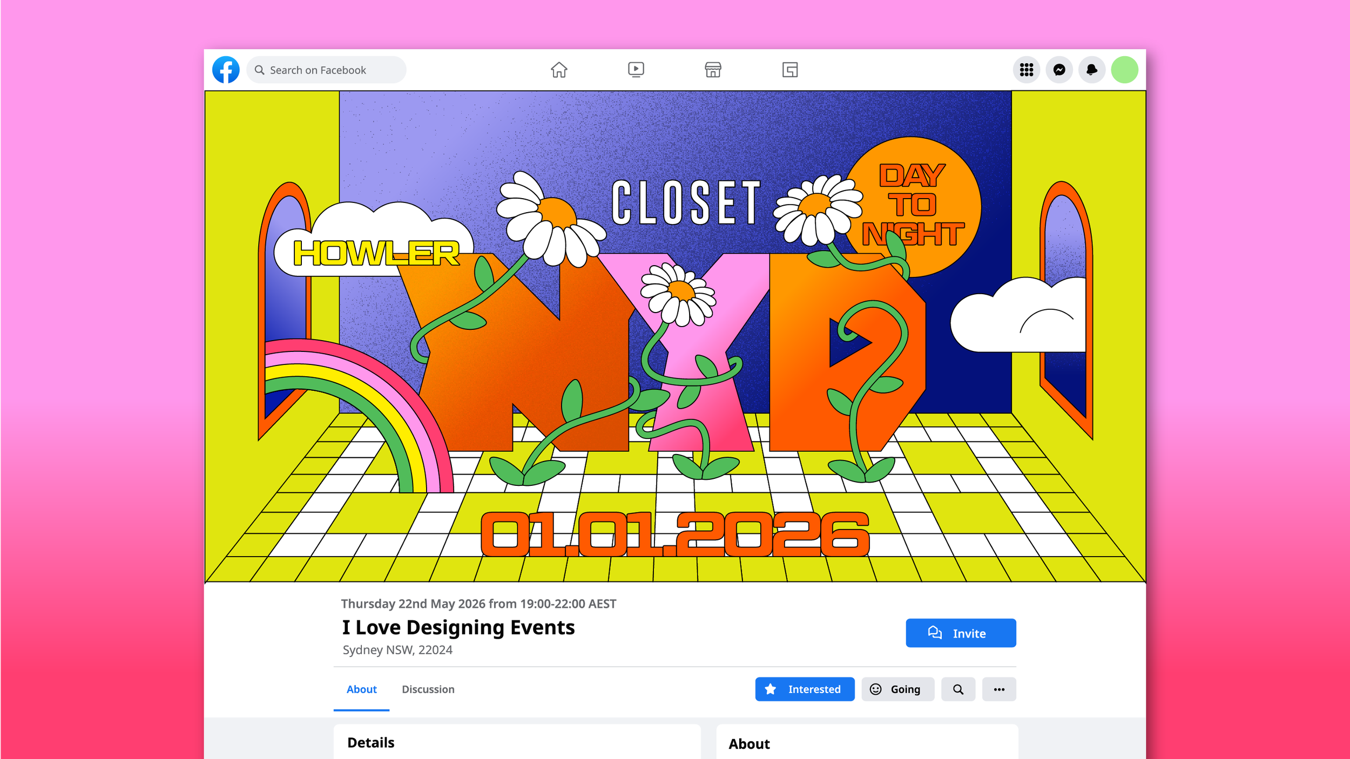The image size is (1350, 759).
Task: Open the Marketplace storefront icon
Action: point(713,70)
